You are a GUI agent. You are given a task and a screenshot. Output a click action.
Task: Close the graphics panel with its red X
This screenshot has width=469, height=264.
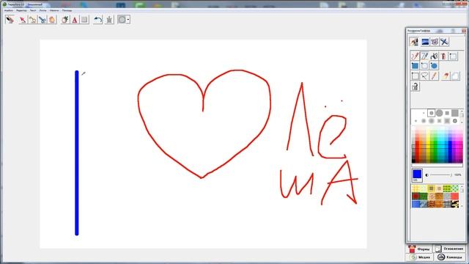coord(463,31)
